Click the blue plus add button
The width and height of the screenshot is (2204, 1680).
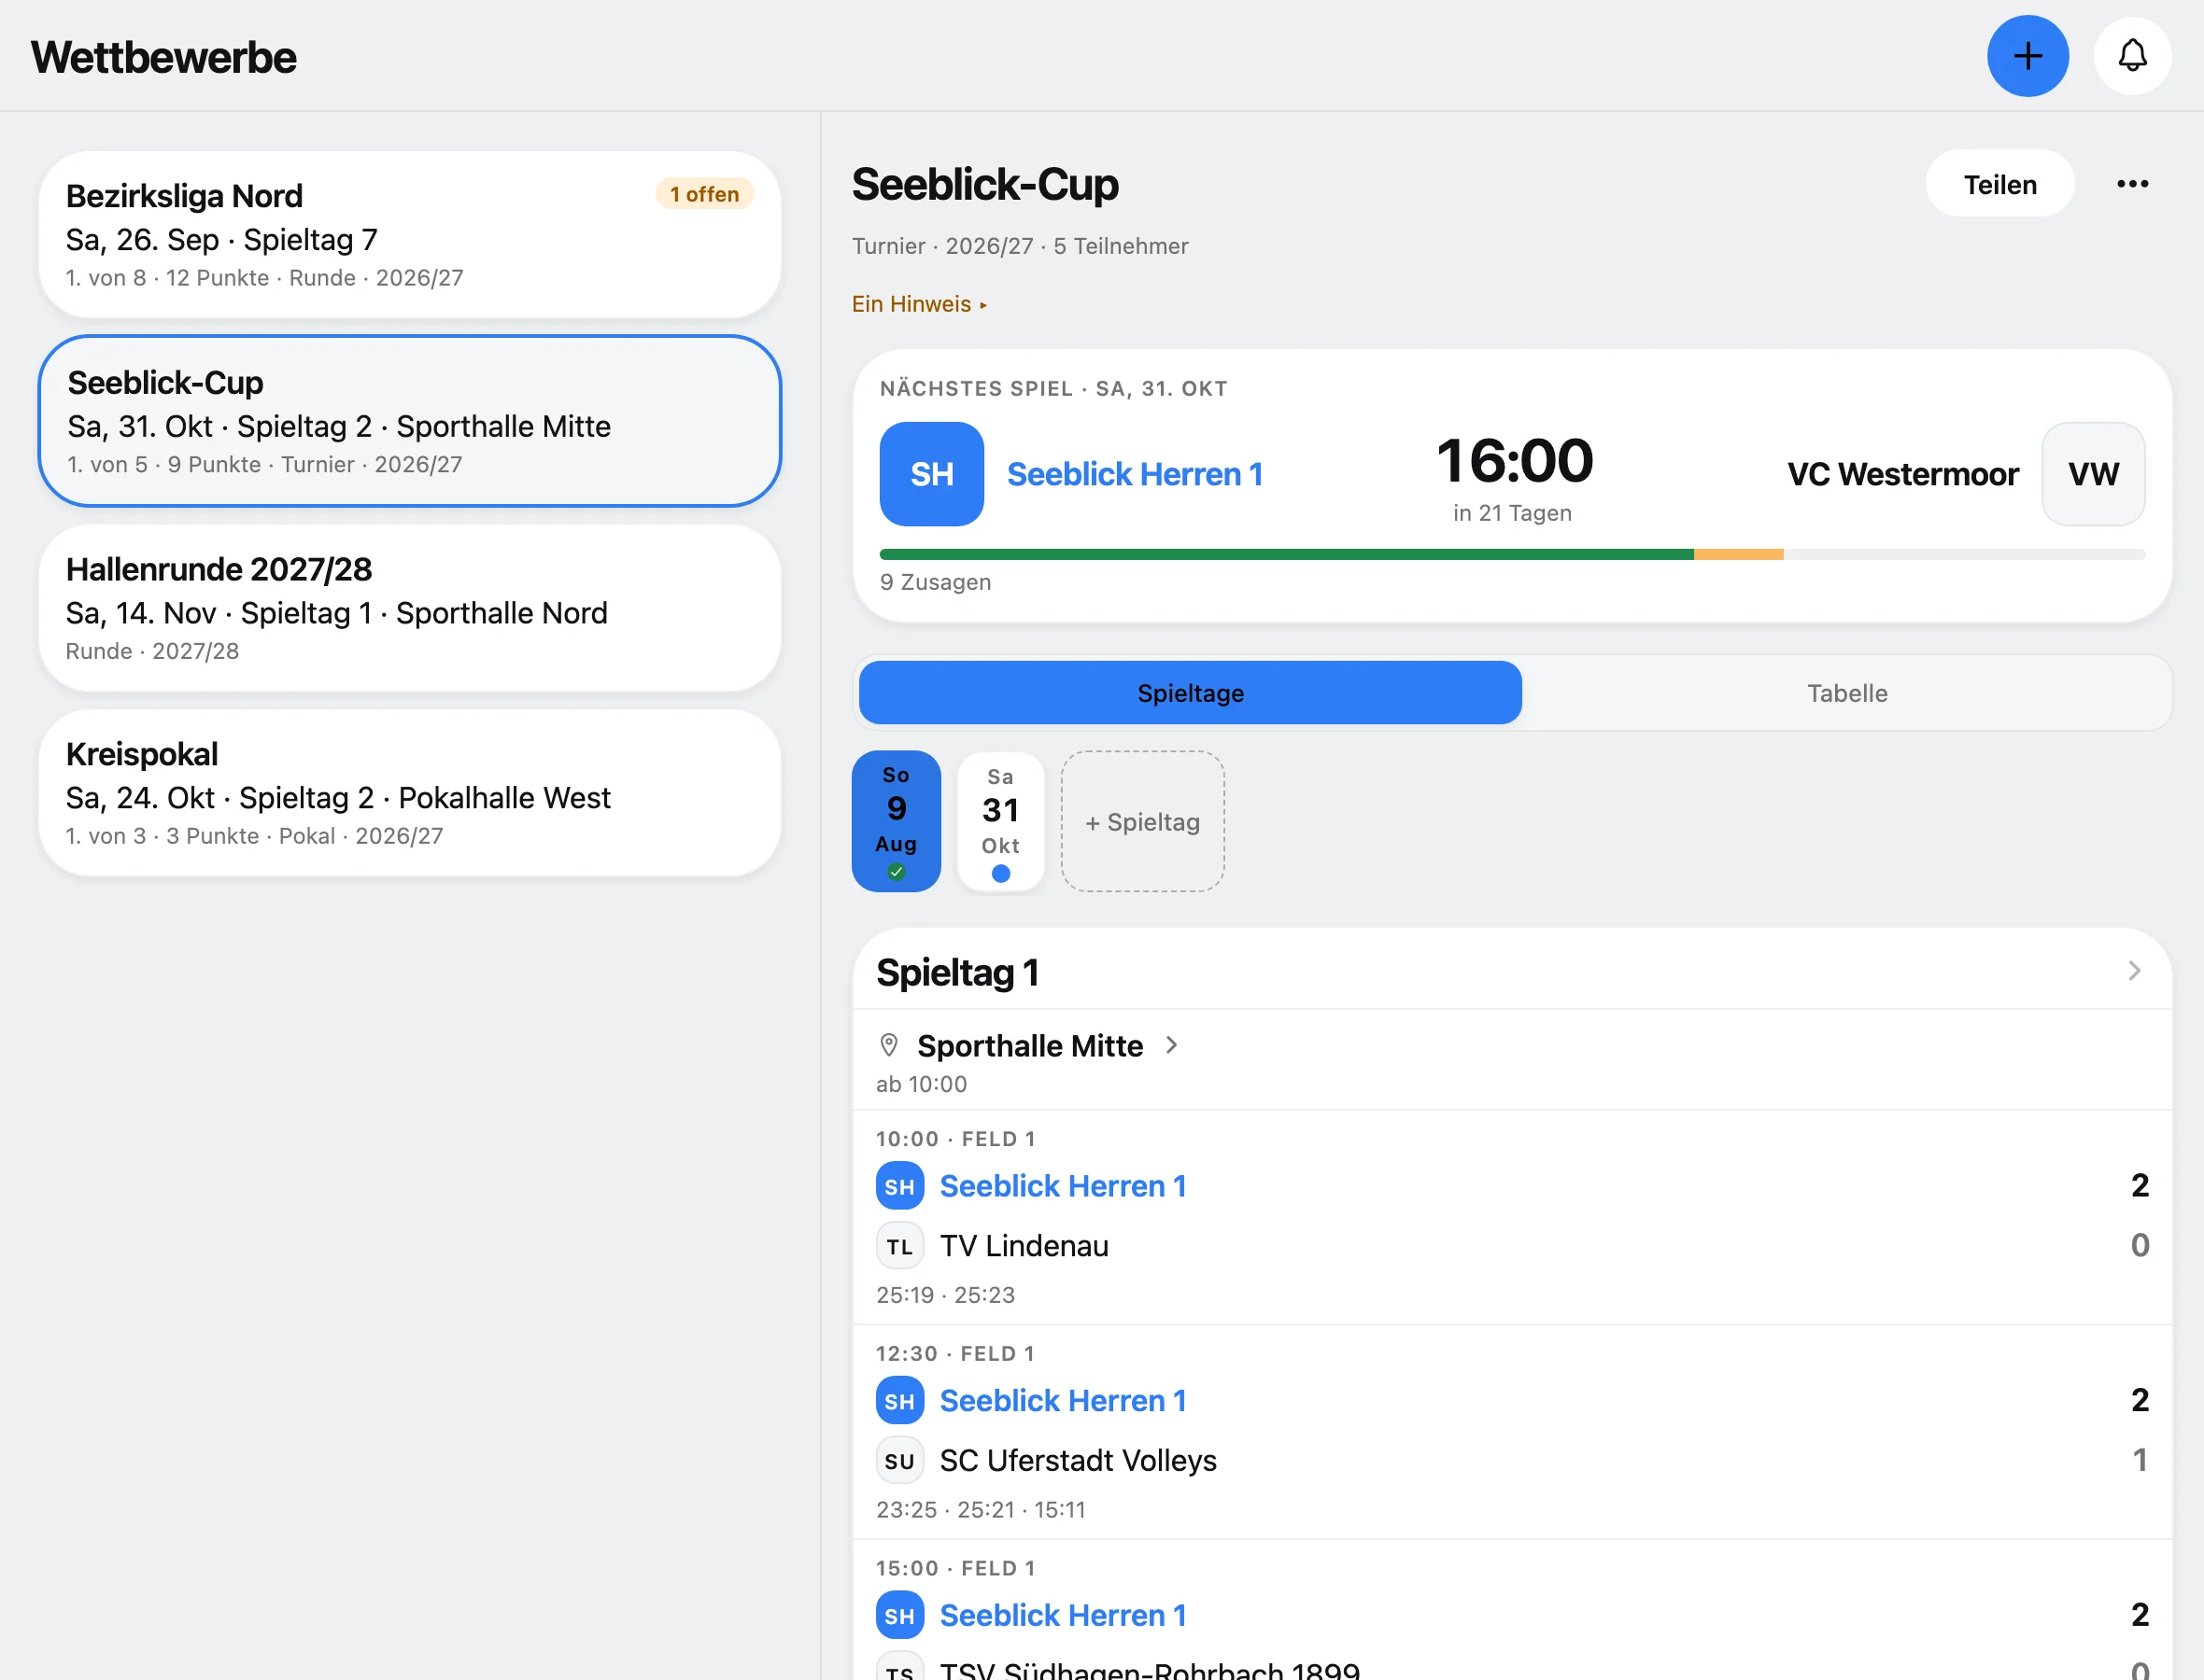tap(2027, 56)
